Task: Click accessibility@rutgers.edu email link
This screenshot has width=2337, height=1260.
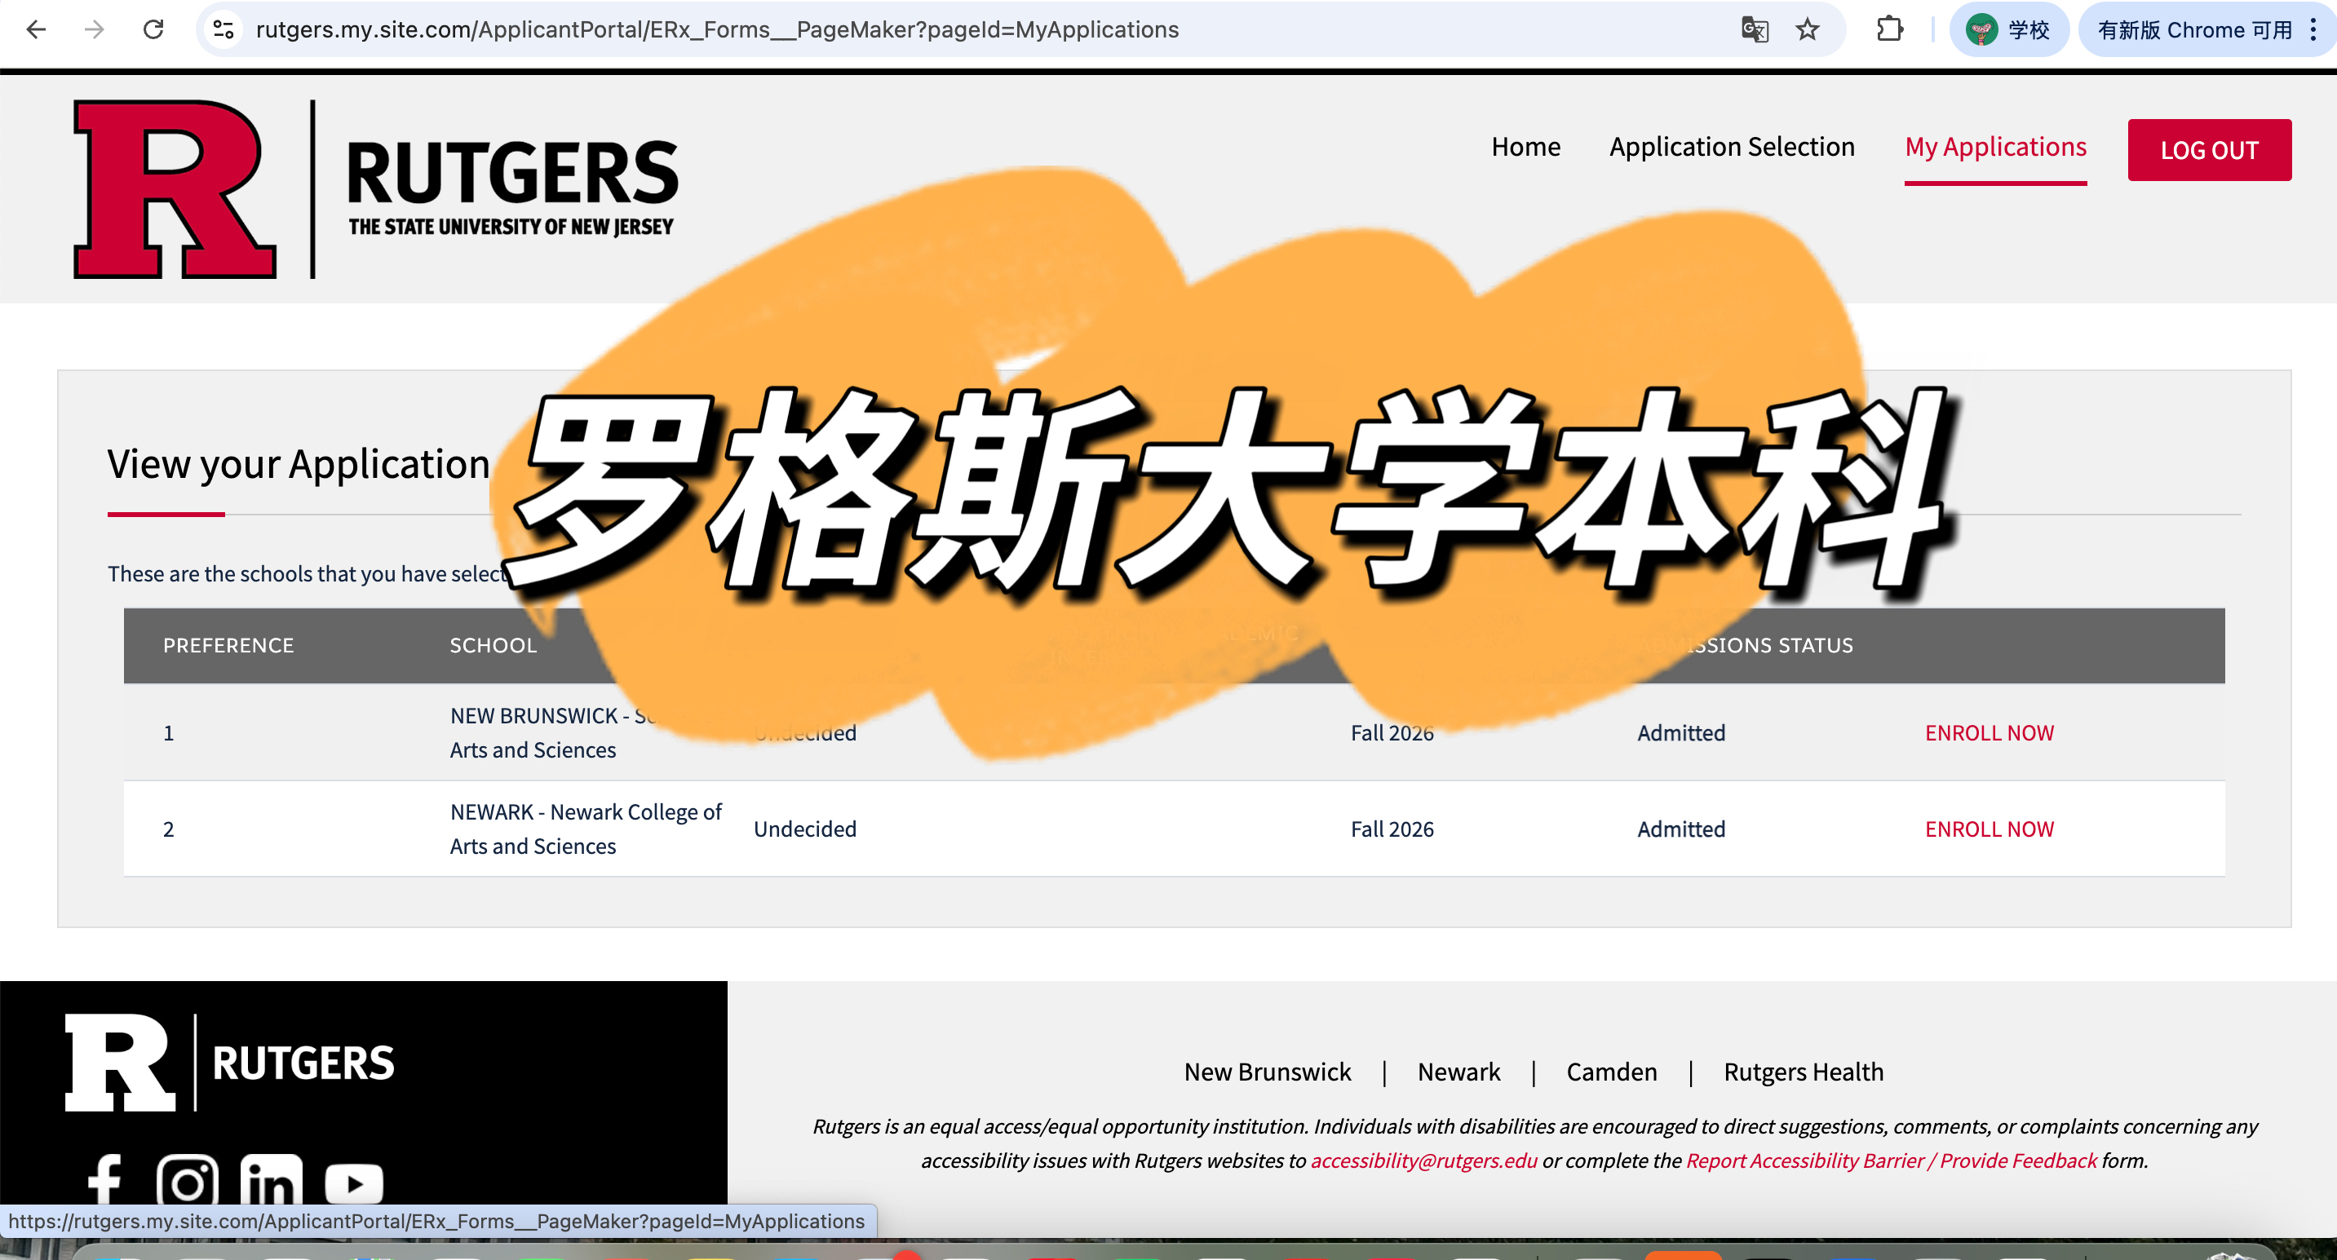Action: (x=1423, y=1161)
